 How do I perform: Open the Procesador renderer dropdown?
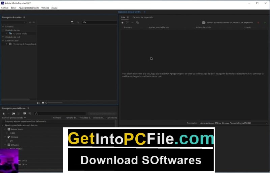tap(234, 123)
